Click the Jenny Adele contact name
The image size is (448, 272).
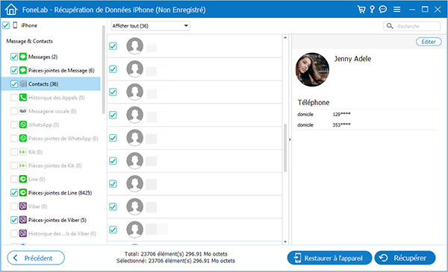(x=352, y=59)
